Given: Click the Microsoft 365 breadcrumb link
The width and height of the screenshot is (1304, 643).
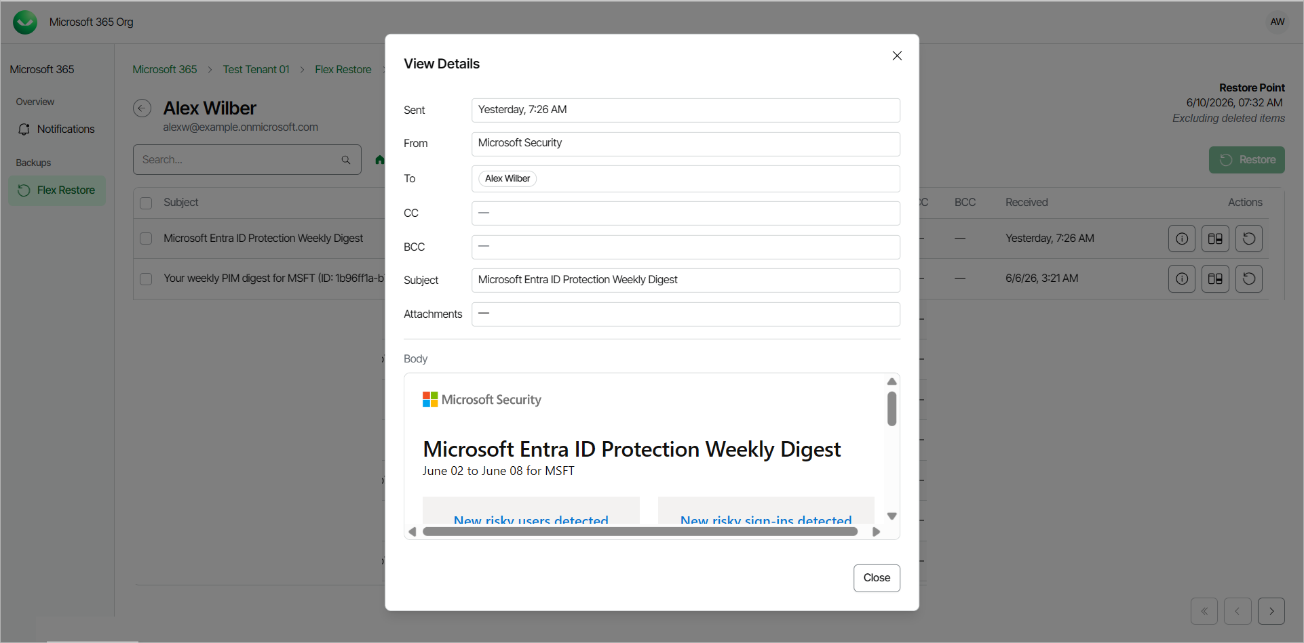Looking at the screenshot, I should [165, 69].
